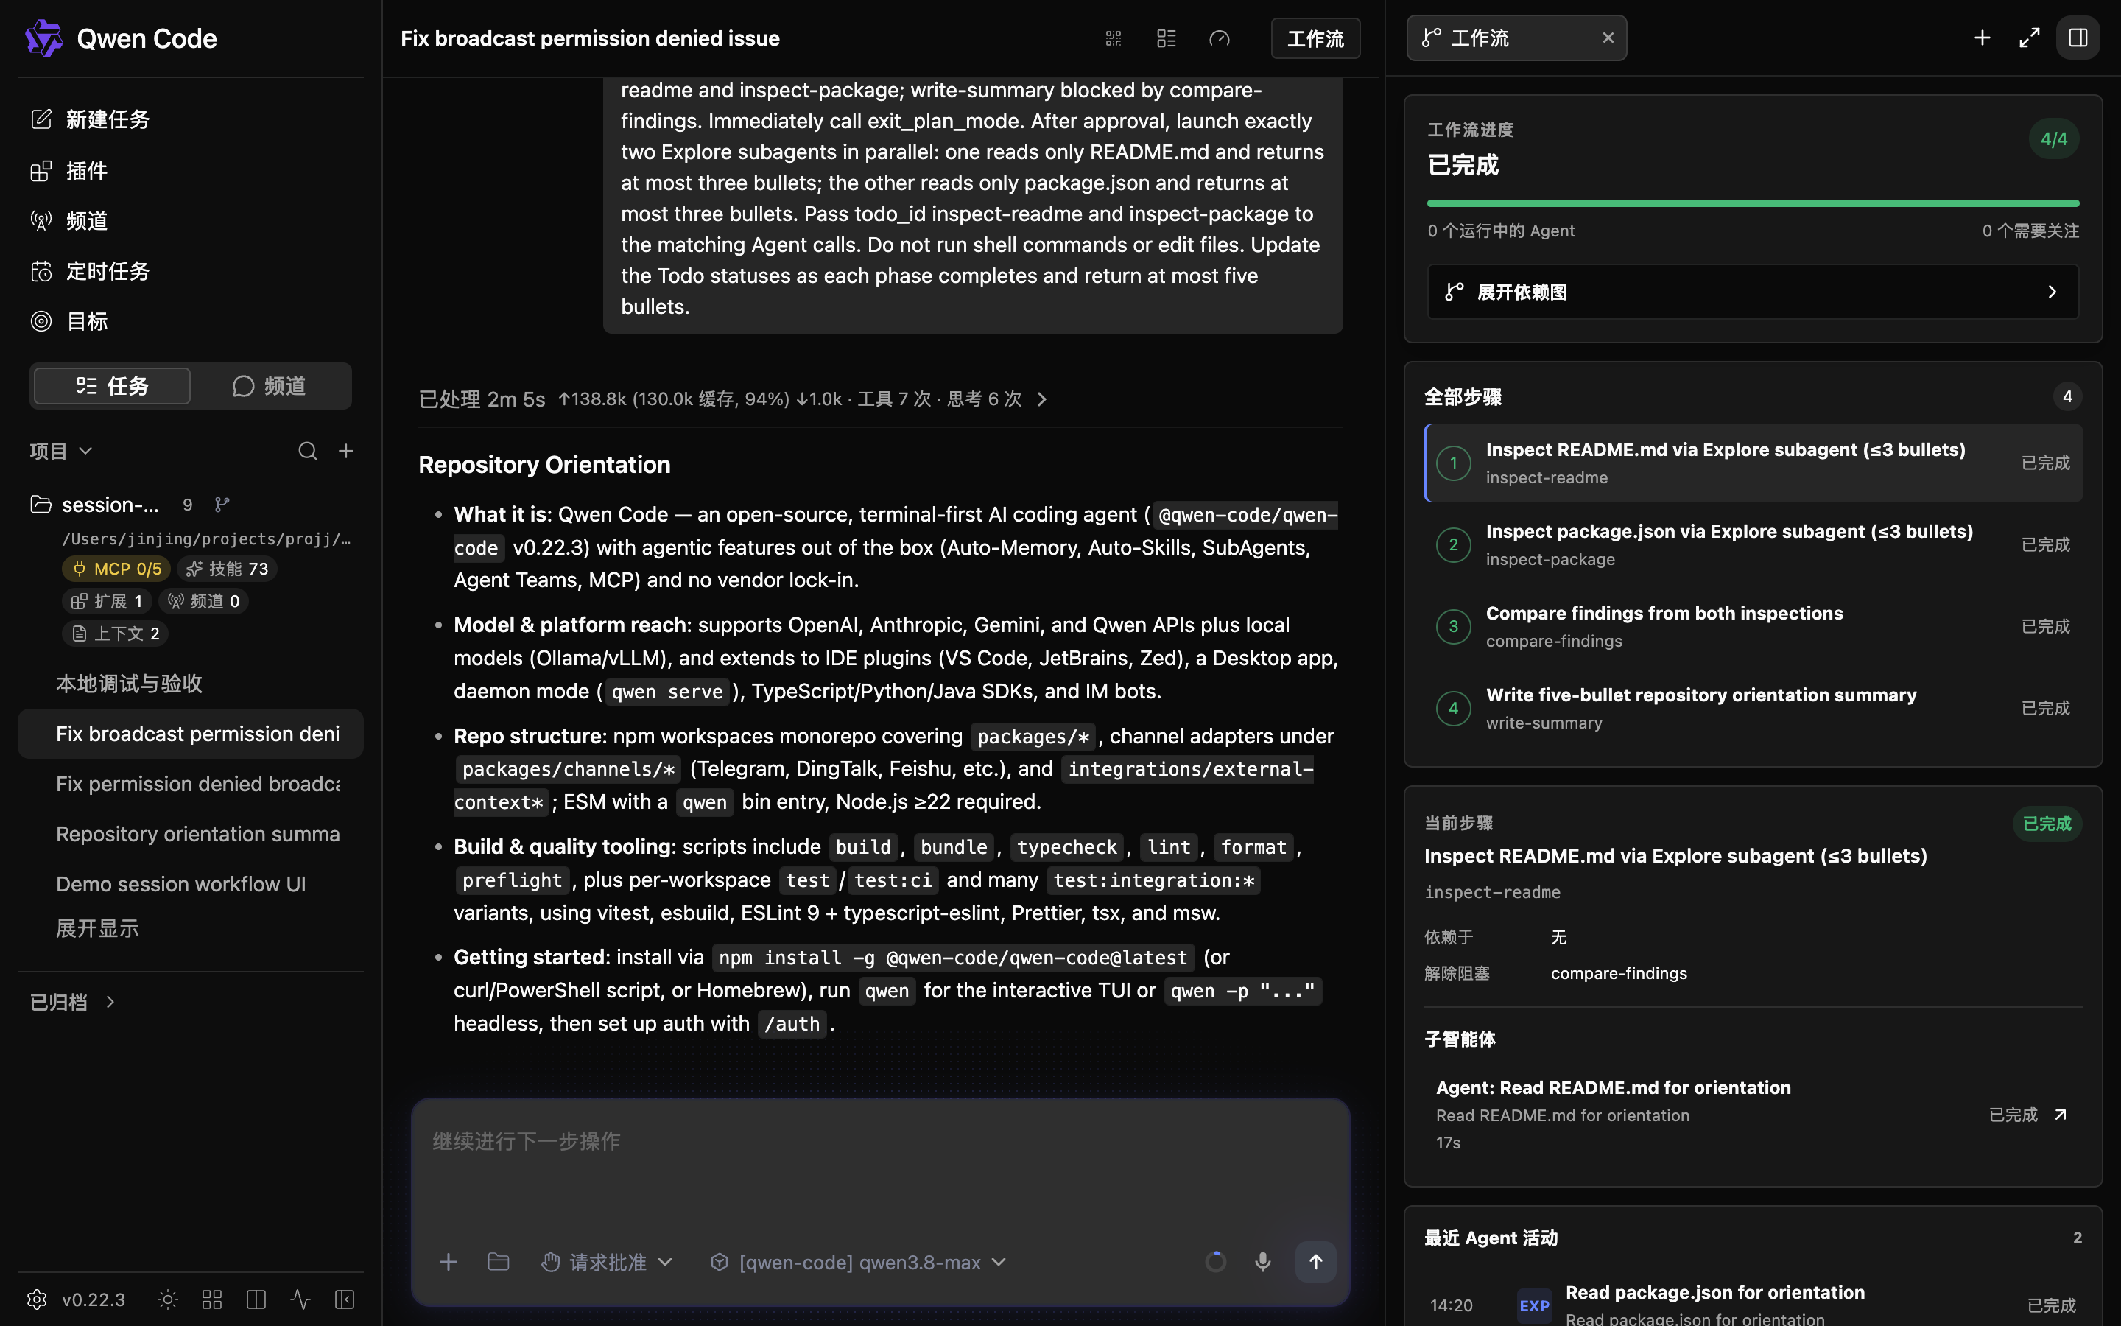
Task: Click the Qwen Code logo icon
Action: pyautogui.click(x=44, y=38)
